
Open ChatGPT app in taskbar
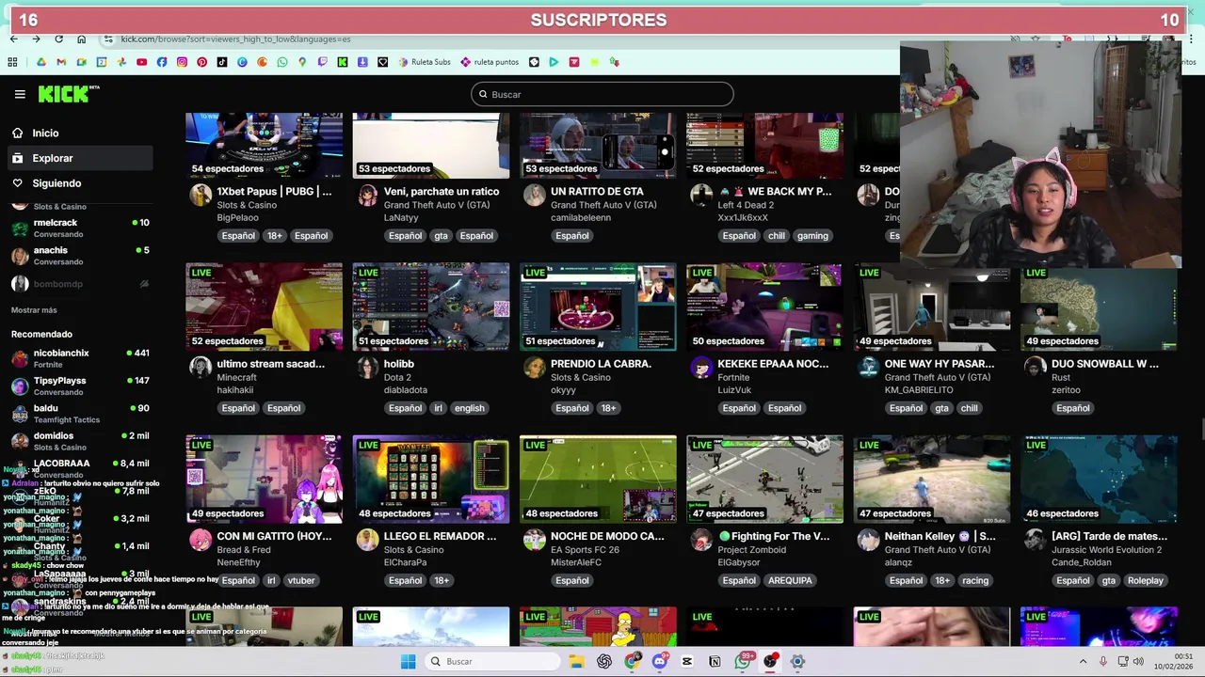[604, 661]
